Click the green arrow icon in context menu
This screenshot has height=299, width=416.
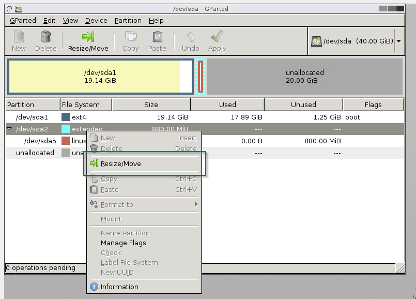(x=94, y=163)
